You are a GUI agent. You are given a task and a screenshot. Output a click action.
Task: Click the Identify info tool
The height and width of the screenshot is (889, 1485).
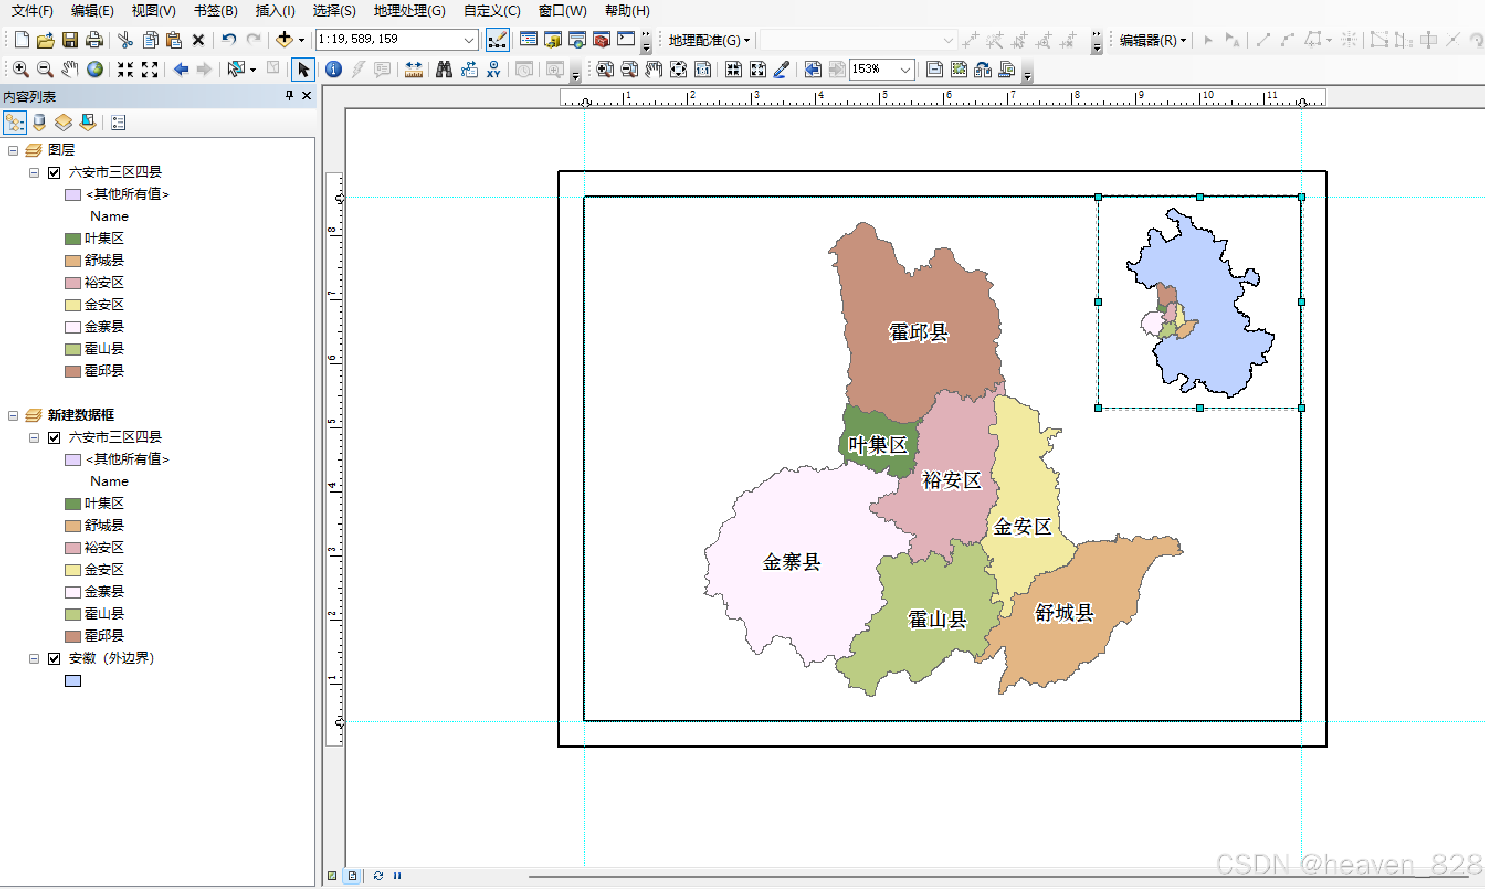(x=333, y=70)
